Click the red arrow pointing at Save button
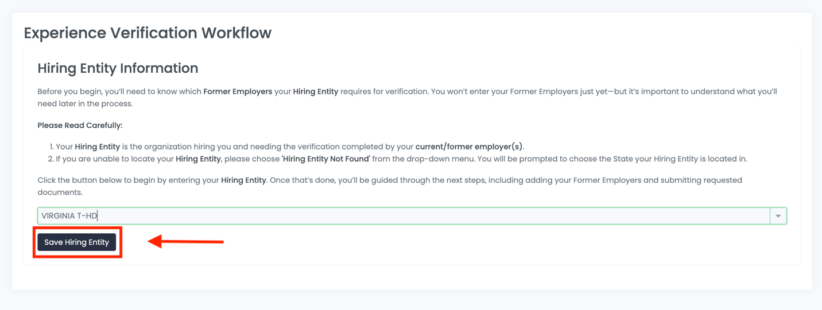The image size is (822, 310). point(185,242)
